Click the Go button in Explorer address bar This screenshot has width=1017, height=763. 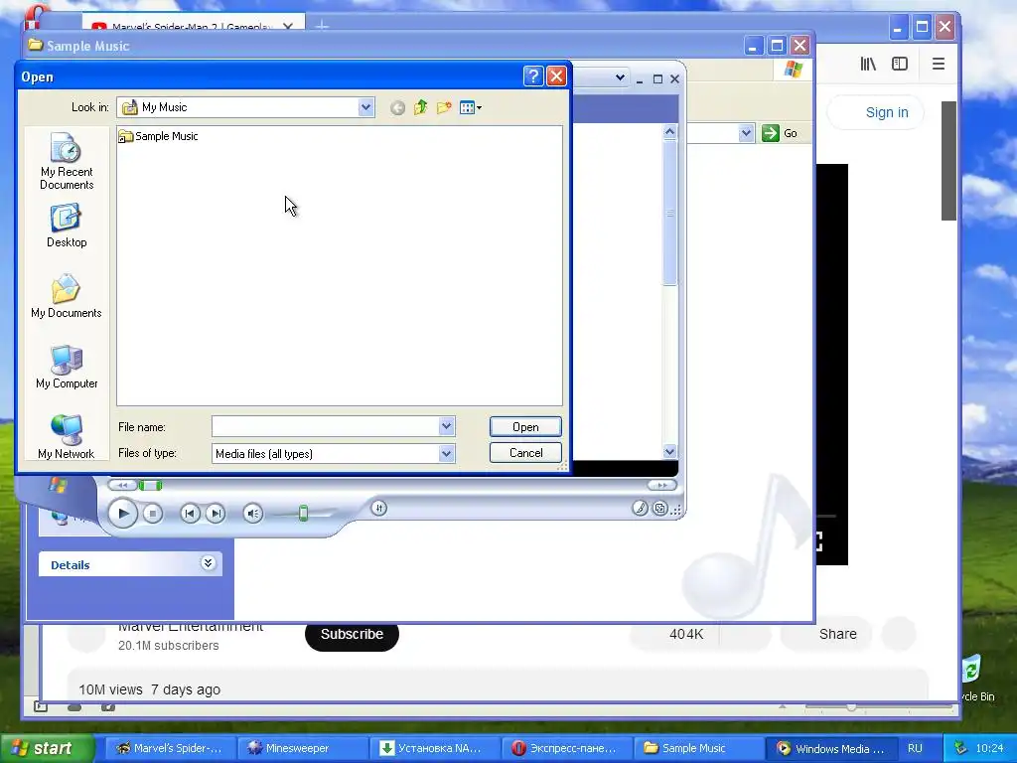pyautogui.click(x=781, y=133)
